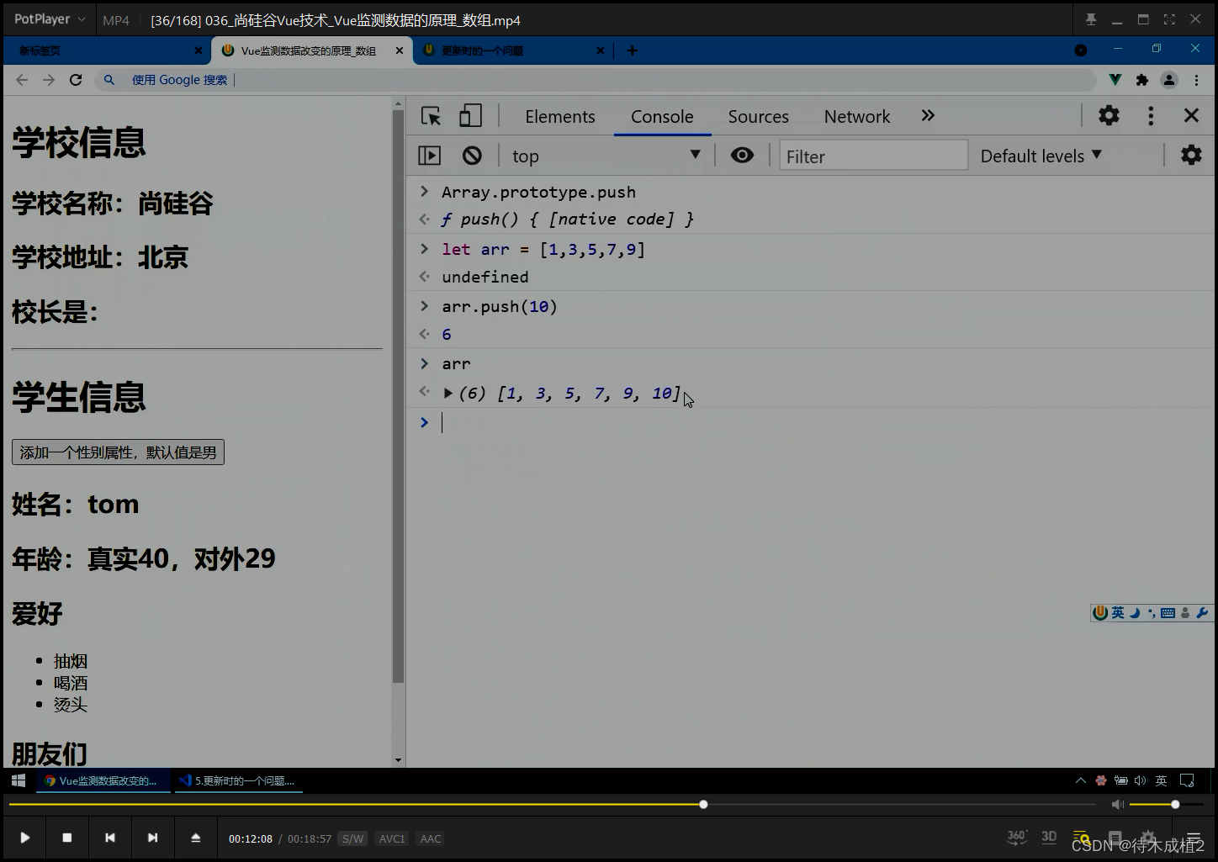Close the '更新时的一个问题' browser tab
The height and width of the screenshot is (862, 1218).
pos(600,50)
